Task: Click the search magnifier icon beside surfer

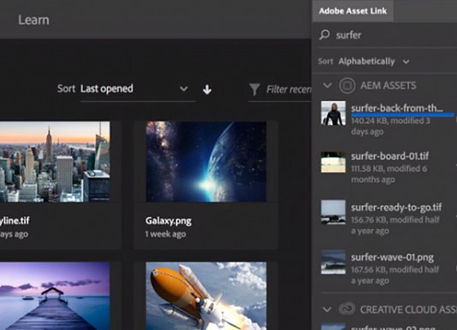Action: click(324, 35)
